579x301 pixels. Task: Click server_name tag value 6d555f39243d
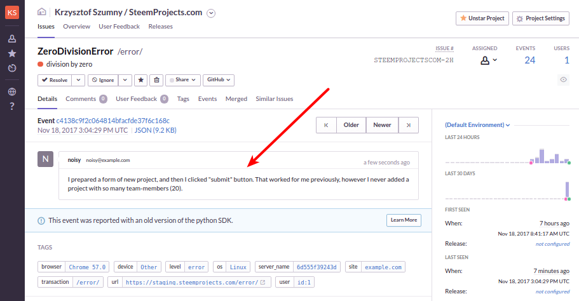(317, 267)
